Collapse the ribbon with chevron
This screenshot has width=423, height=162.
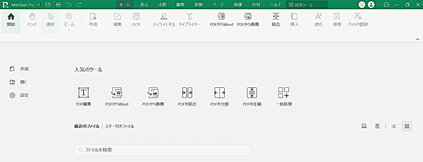pos(417,39)
